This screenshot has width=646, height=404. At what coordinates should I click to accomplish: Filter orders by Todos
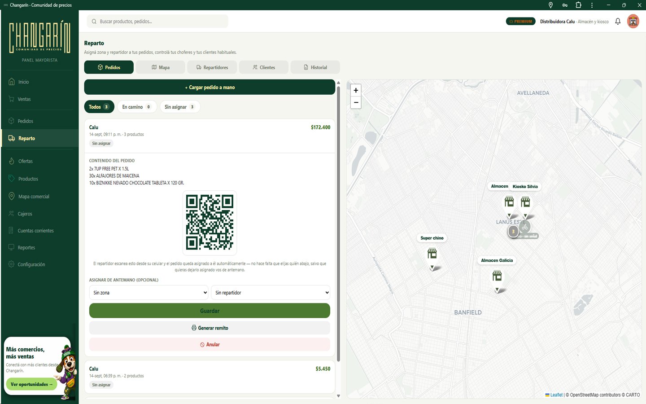[99, 107]
